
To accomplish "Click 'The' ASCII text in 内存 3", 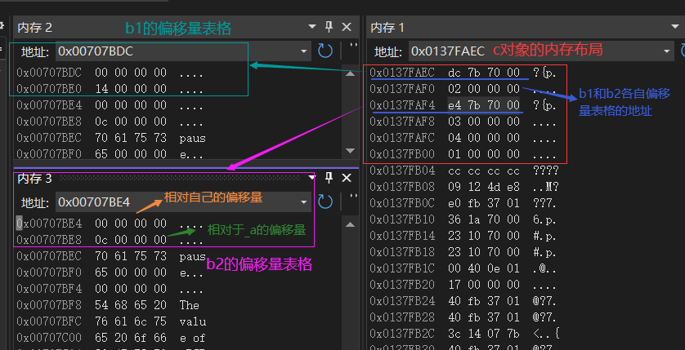I will coord(189,305).
